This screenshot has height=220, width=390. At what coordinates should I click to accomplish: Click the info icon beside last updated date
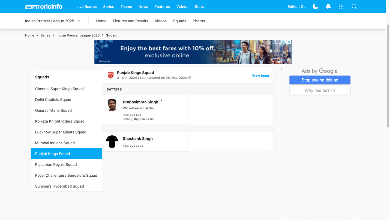click(190, 78)
